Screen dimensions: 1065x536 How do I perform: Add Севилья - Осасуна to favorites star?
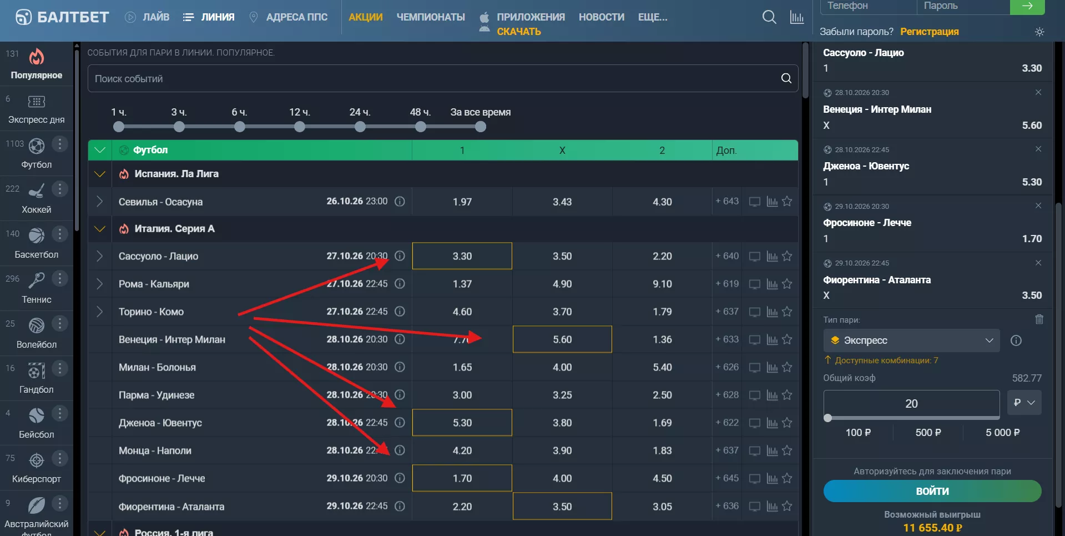point(787,201)
